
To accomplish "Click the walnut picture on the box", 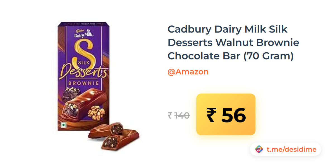I will 97,111.
